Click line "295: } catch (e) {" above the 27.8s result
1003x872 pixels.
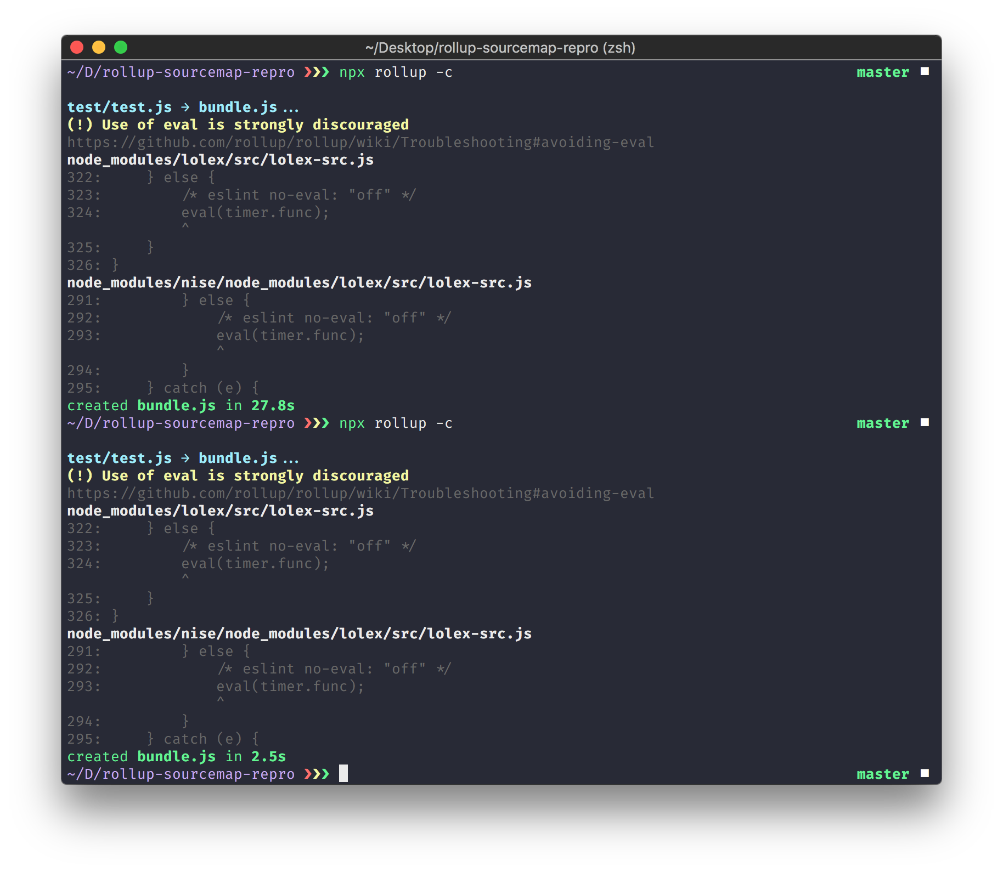pyautogui.click(x=163, y=388)
